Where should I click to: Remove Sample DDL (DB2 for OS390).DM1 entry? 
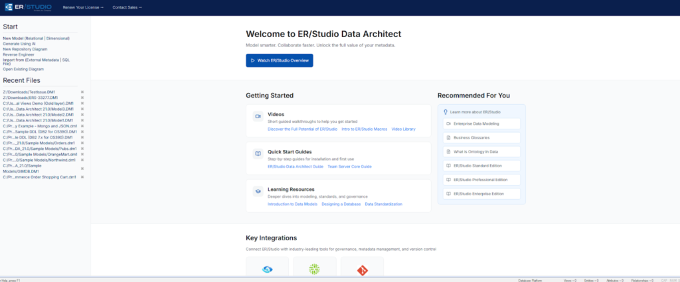click(82, 131)
